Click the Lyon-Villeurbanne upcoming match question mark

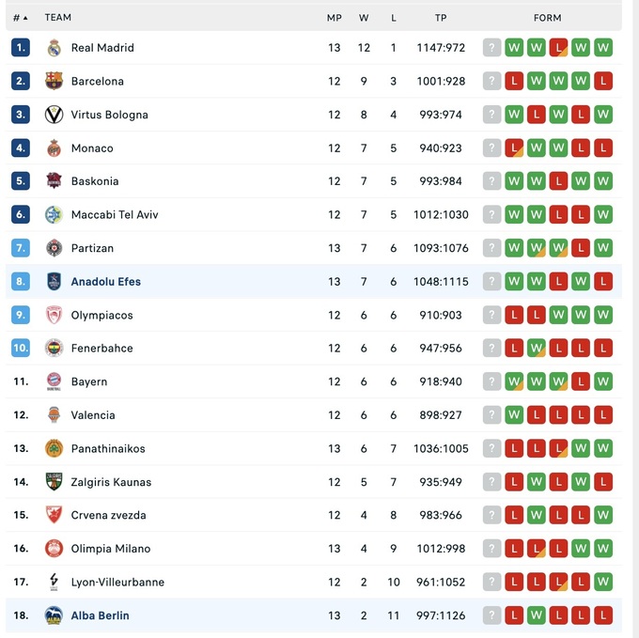click(x=491, y=582)
